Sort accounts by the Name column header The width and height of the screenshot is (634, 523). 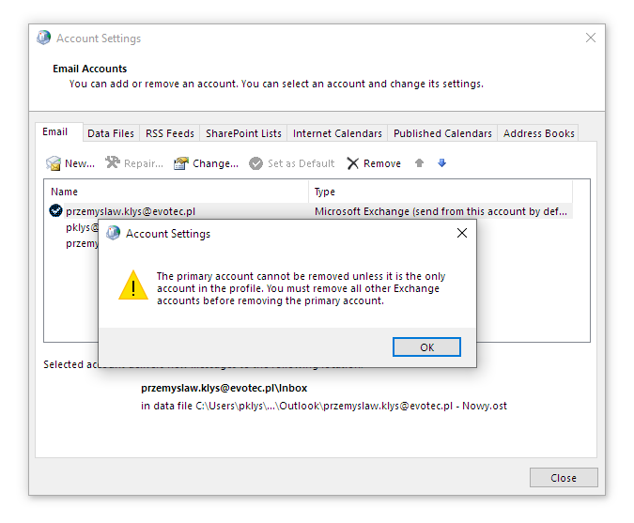pos(177,192)
